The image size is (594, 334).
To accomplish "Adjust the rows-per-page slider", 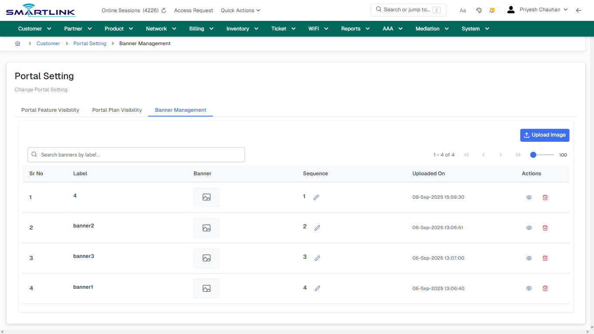I will tap(534, 154).
